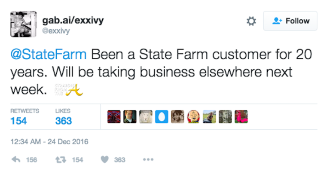Click the reply arrow icon
330x177 pixels.
(x=16, y=159)
